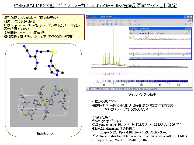Open the Refine menu in the large window
This screenshot has height=145, width=194.
(x=130, y=20)
